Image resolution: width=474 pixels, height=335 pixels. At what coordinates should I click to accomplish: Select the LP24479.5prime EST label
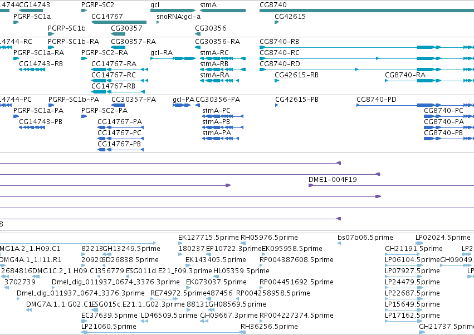pyautogui.click(x=412, y=282)
